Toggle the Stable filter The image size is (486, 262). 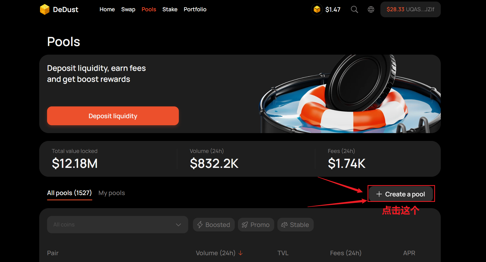point(295,225)
